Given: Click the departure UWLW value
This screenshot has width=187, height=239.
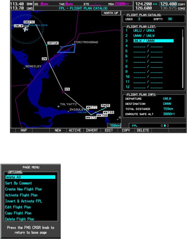Looking at the screenshot, I should [x=167, y=98].
